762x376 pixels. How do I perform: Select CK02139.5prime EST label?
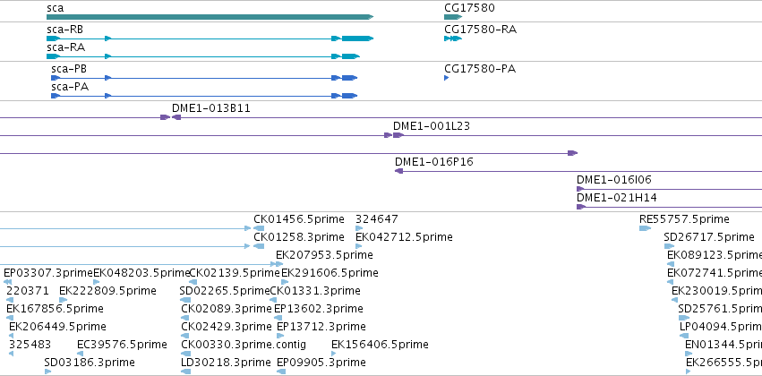235,273
